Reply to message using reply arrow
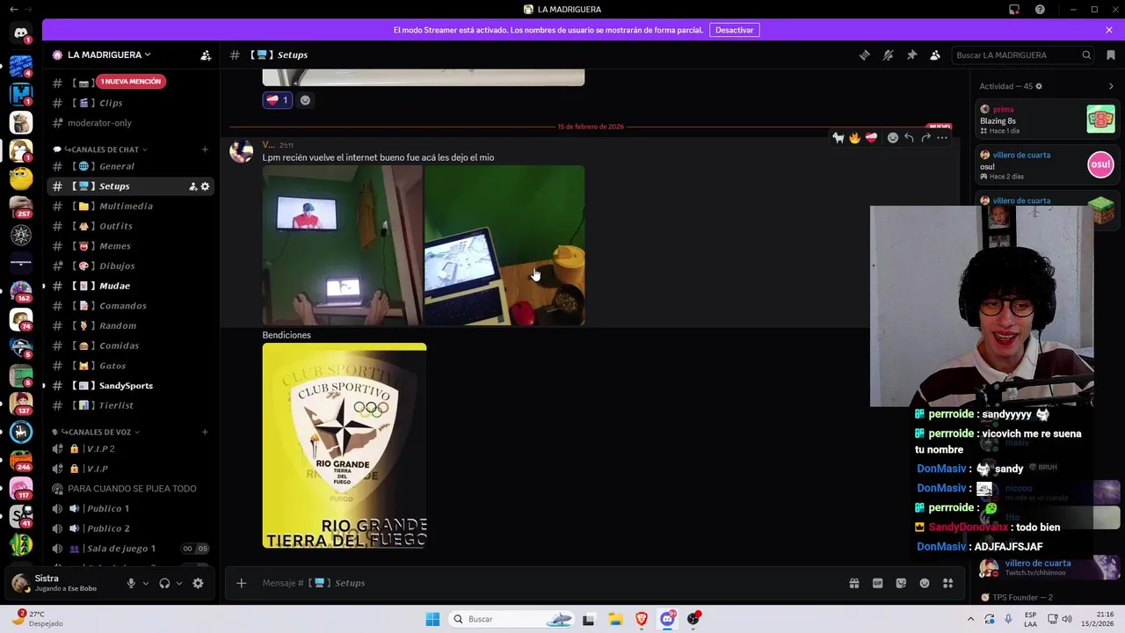 (x=909, y=137)
